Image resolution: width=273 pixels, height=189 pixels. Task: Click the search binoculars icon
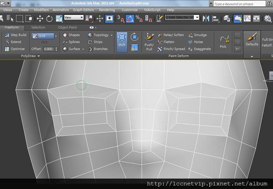[269, 4]
